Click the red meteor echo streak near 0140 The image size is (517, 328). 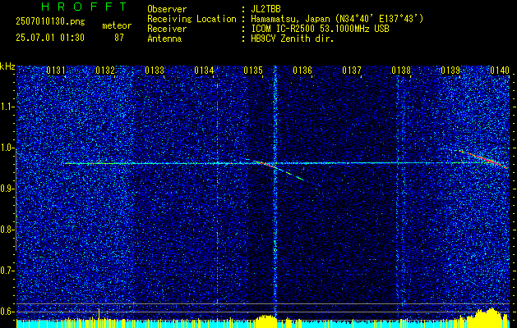(483, 159)
